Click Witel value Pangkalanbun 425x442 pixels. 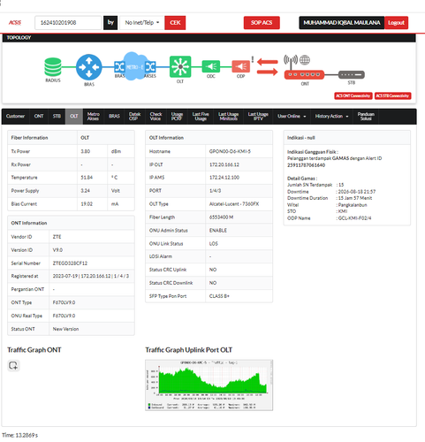click(x=353, y=205)
